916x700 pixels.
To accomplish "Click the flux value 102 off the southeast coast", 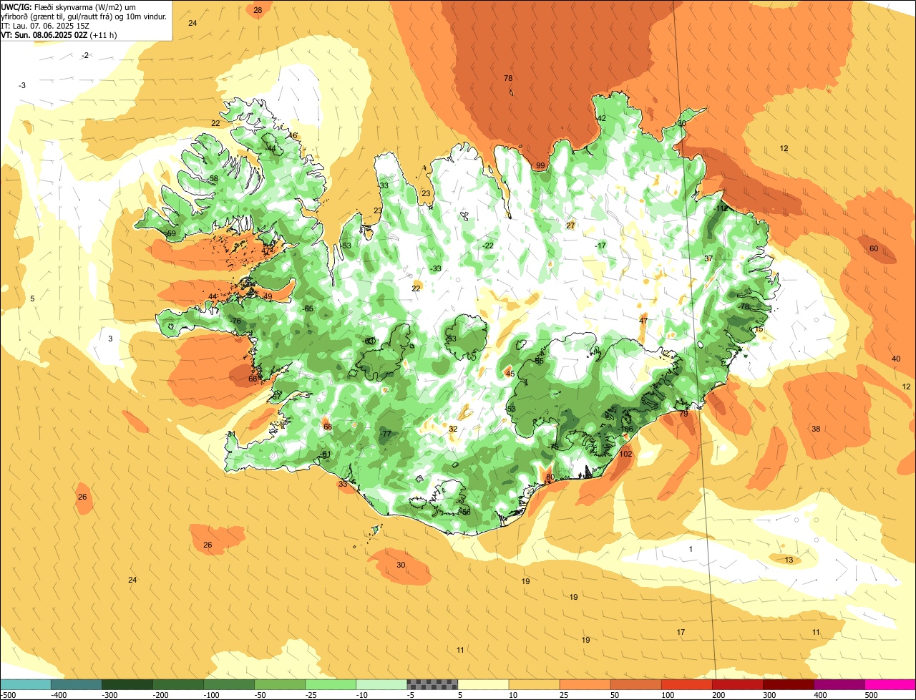I will click(625, 454).
